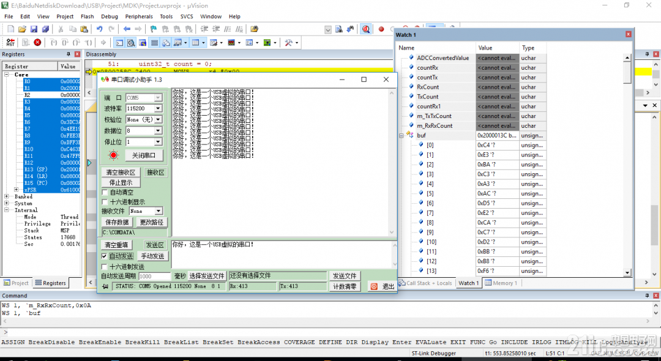
Task: Click the 自动发送周期 1000 input field
Action: point(154,277)
